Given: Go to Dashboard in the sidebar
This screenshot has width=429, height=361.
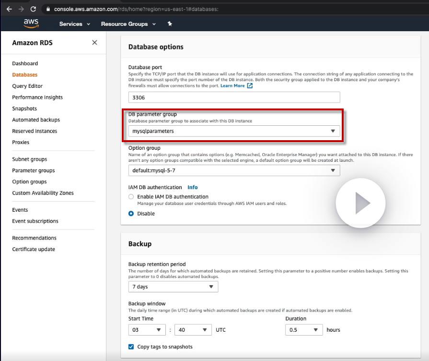Looking at the screenshot, I should point(25,63).
